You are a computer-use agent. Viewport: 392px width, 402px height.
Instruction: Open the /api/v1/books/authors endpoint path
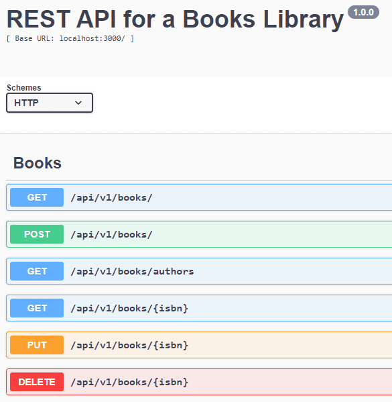[133, 272]
